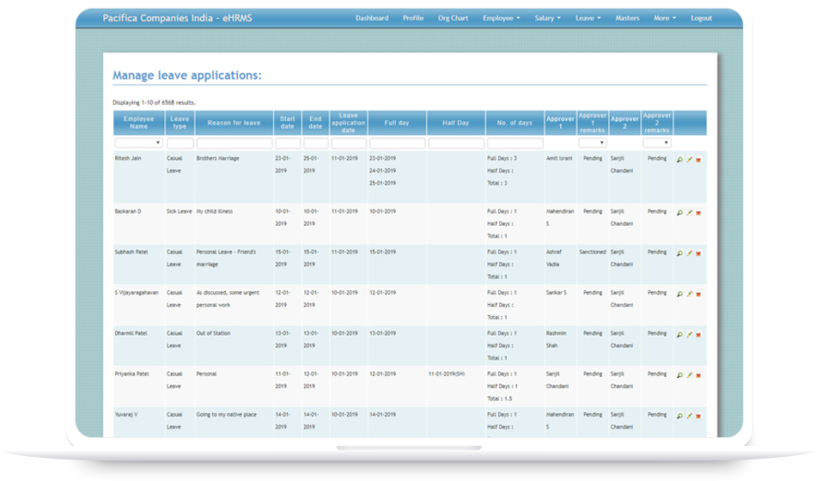The width and height of the screenshot is (816, 481).
Task: Sort table by Start date header
Action: click(x=288, y=123)
